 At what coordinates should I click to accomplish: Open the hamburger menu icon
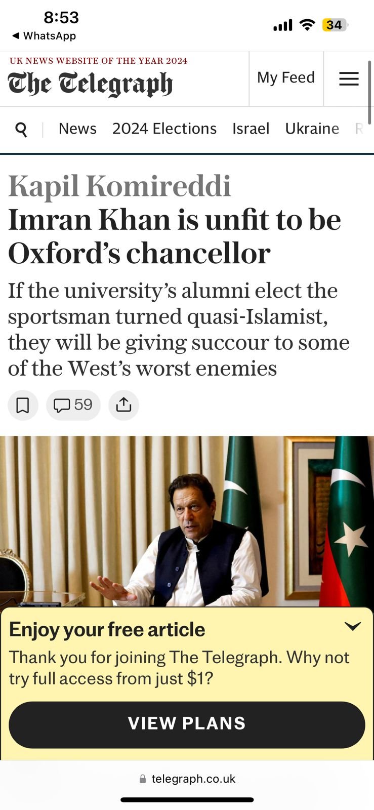pos(349,79)
